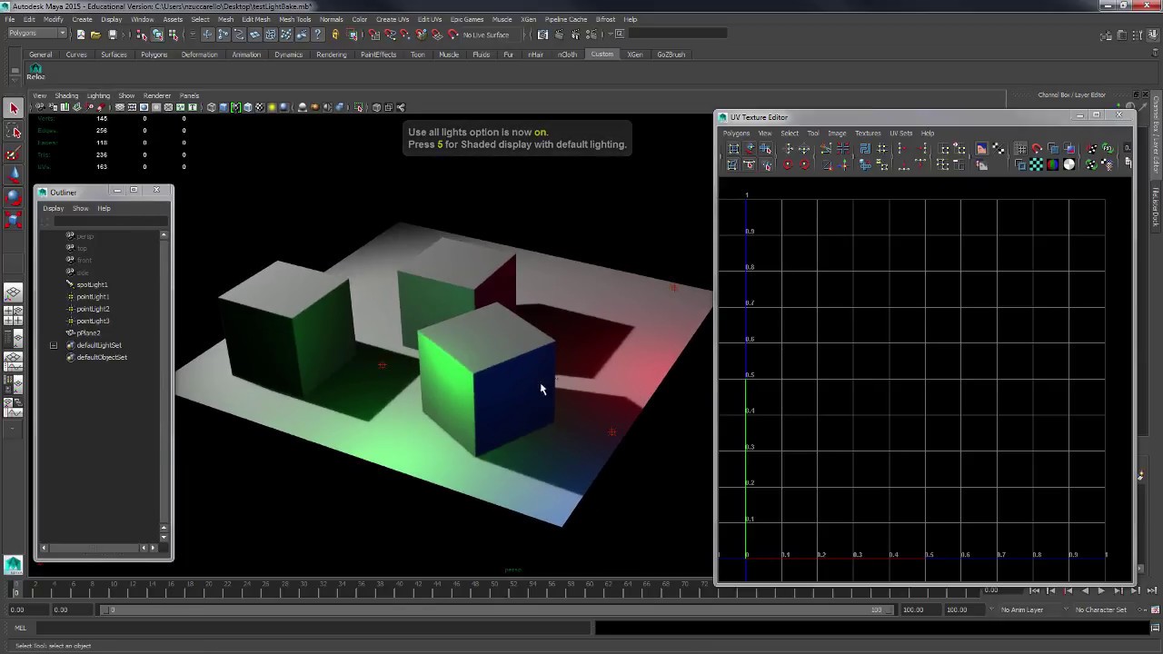Toggle the display image button in UV editor
Screen dimensions: 1163x654
point(981,149)
